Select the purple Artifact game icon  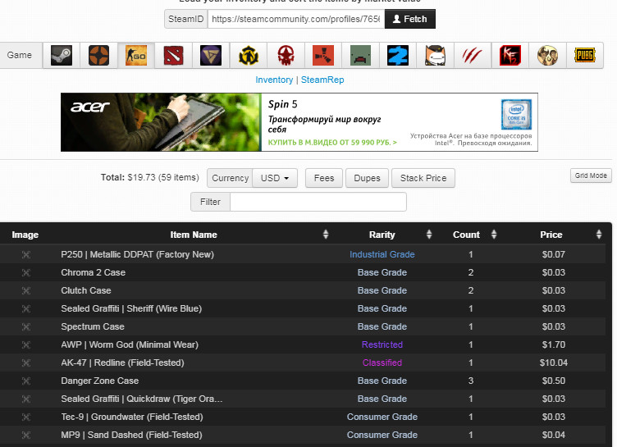(x=211, y=56)
